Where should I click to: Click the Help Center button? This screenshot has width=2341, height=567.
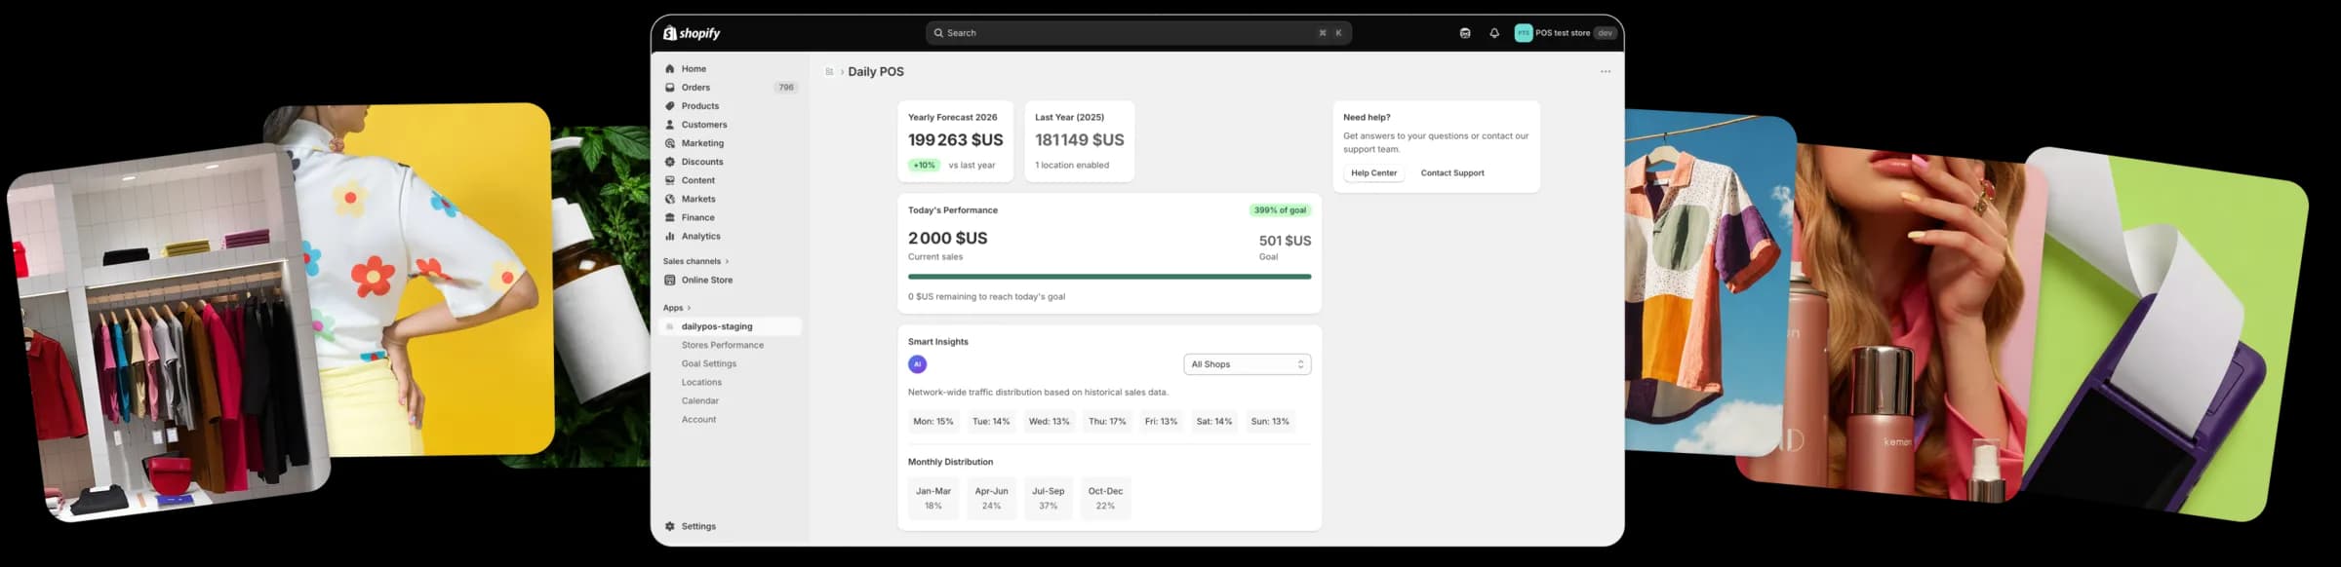point(1373,172)
